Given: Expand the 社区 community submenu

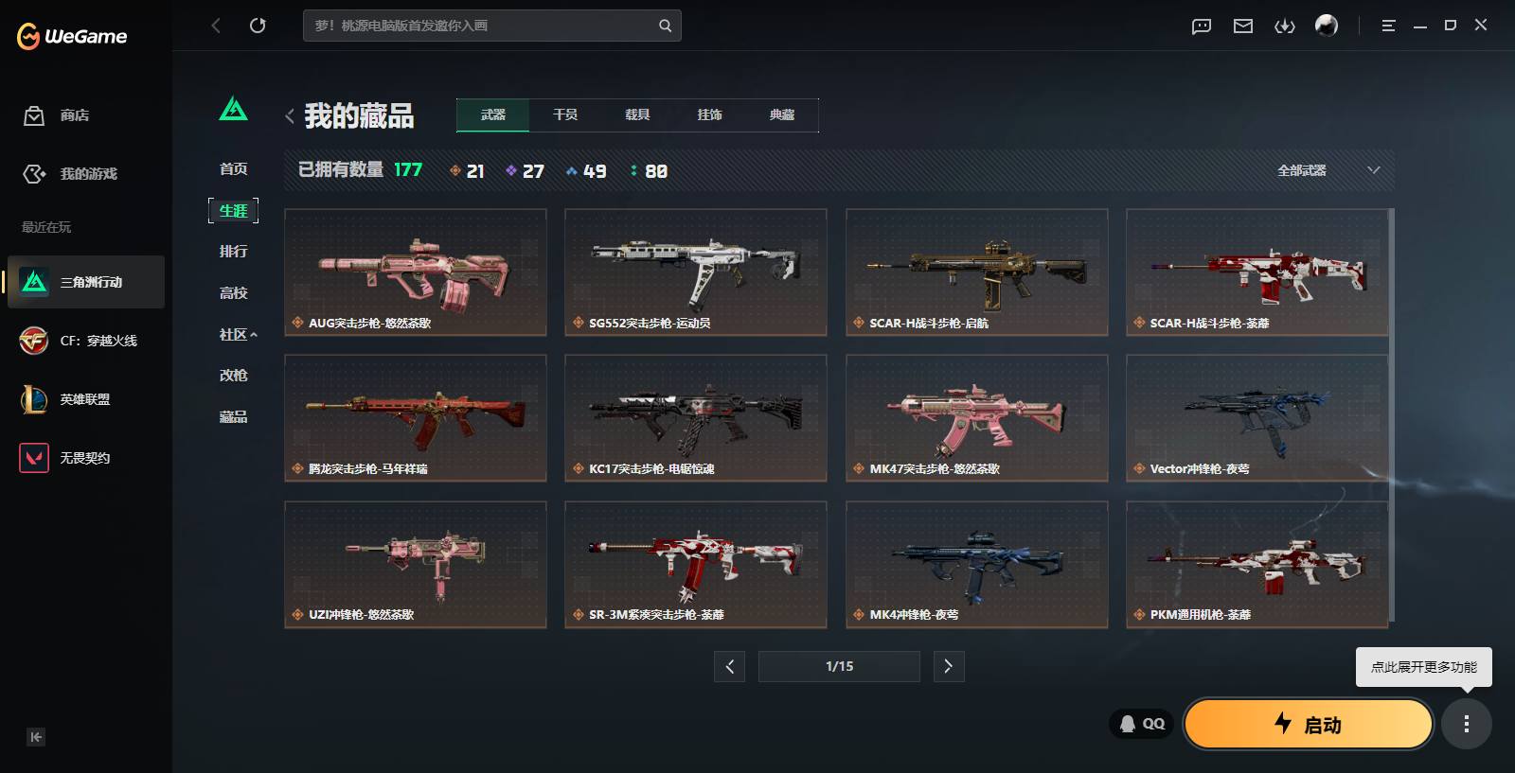Looking at the screenshot, I should click(238, 334).
